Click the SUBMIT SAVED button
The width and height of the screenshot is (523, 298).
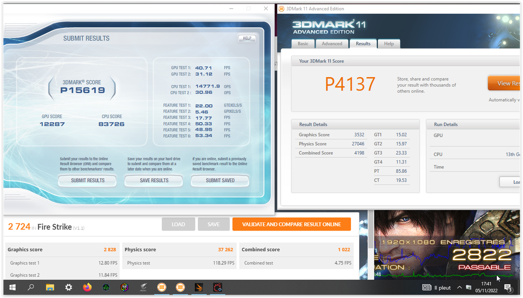(220, 180)
